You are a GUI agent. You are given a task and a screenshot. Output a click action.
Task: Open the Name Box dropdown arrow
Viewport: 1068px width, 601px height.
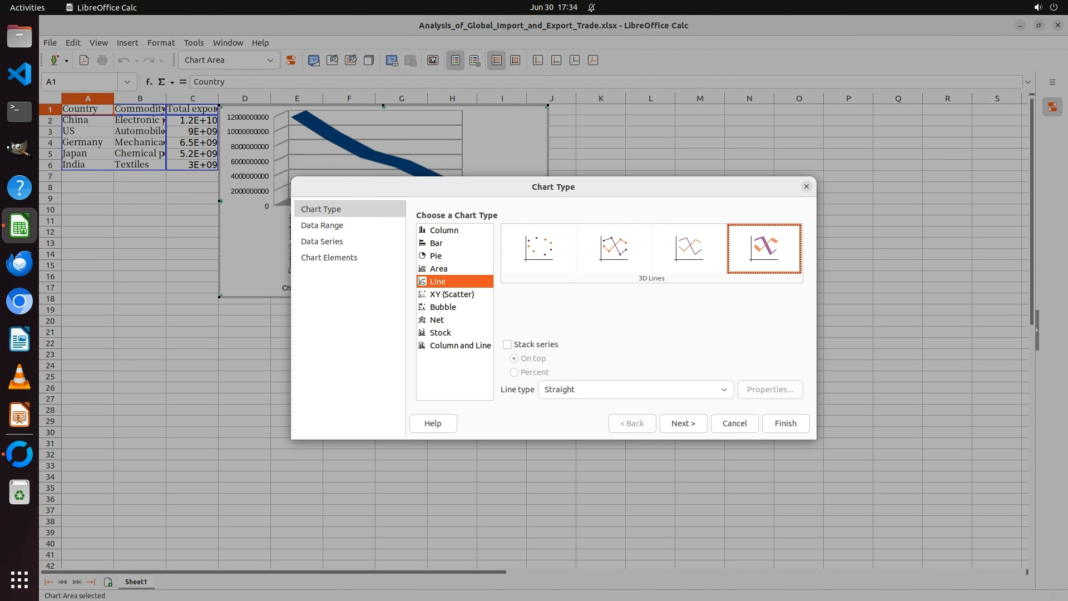click(x=127, y=82)
